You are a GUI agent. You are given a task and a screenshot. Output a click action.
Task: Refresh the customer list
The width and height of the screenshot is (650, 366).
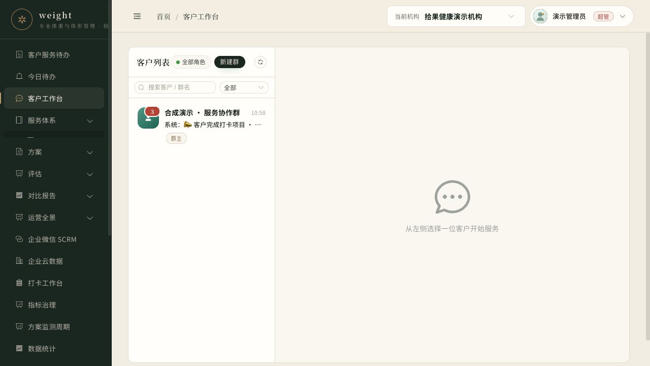point(260,62)
